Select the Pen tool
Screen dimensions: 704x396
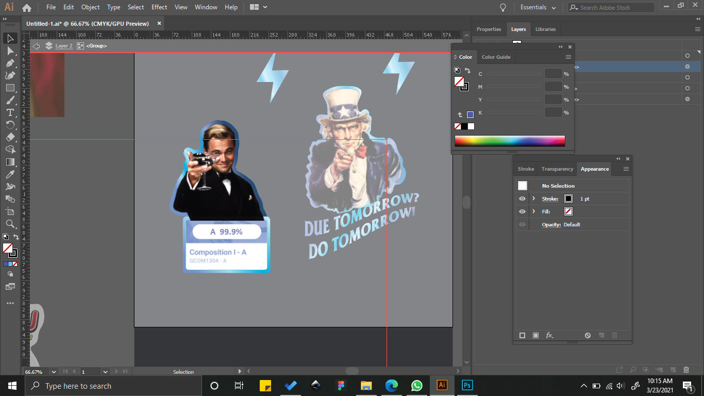point(10,63)
